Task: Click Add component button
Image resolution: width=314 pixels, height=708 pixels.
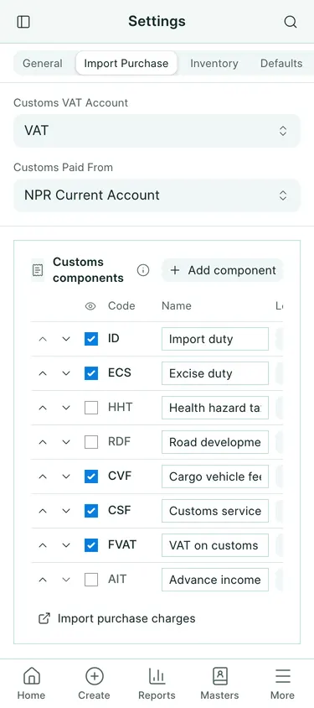Action: pos(223,270)
